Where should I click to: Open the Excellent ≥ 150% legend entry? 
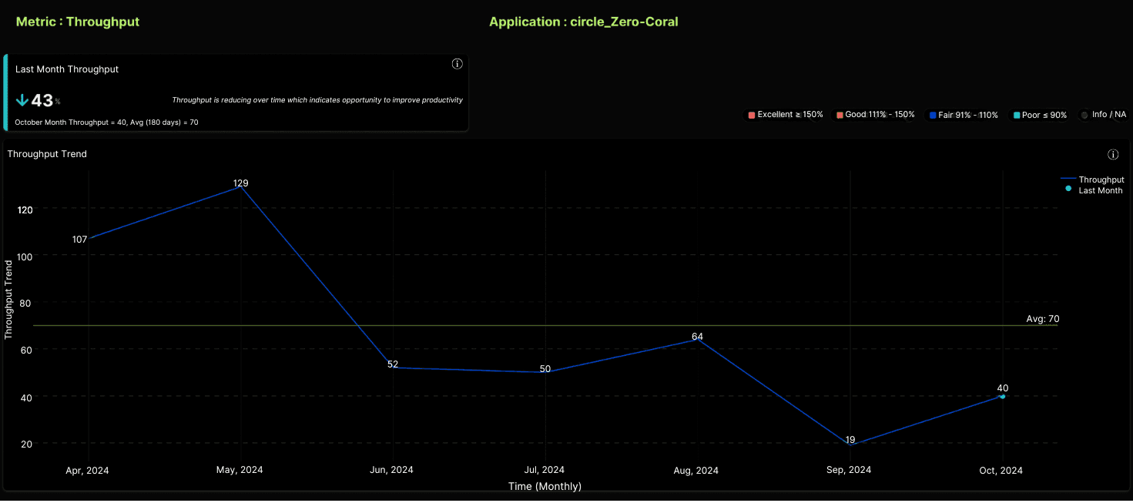pyautogui.click(x=785, y=114)
